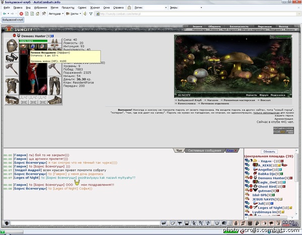Click the belt equipment slot
302x235 pixels.
tap(12, 100)
